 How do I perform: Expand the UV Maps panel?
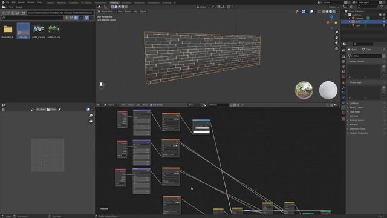point(354,104)
